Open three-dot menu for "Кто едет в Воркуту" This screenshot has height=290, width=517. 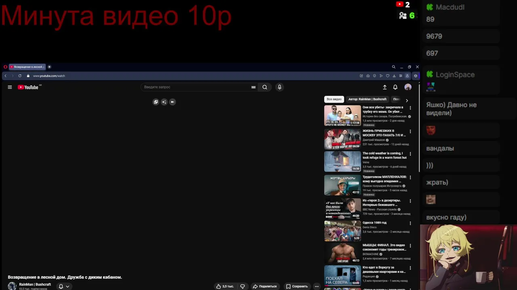tap(410, 268)
